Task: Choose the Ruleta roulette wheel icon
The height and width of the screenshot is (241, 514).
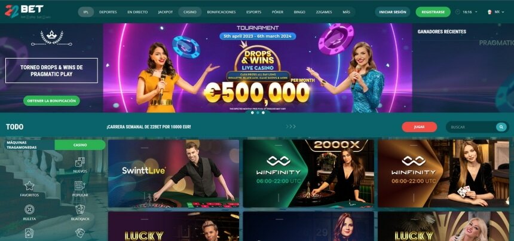Action: coord(29,209)
